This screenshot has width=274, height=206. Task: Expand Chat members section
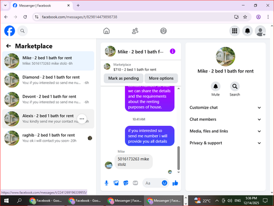click(x=225, y=119)
